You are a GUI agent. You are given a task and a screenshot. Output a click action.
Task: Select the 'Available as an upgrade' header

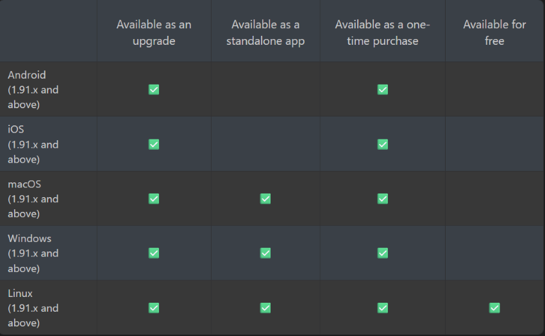click(x=154, y=33)
